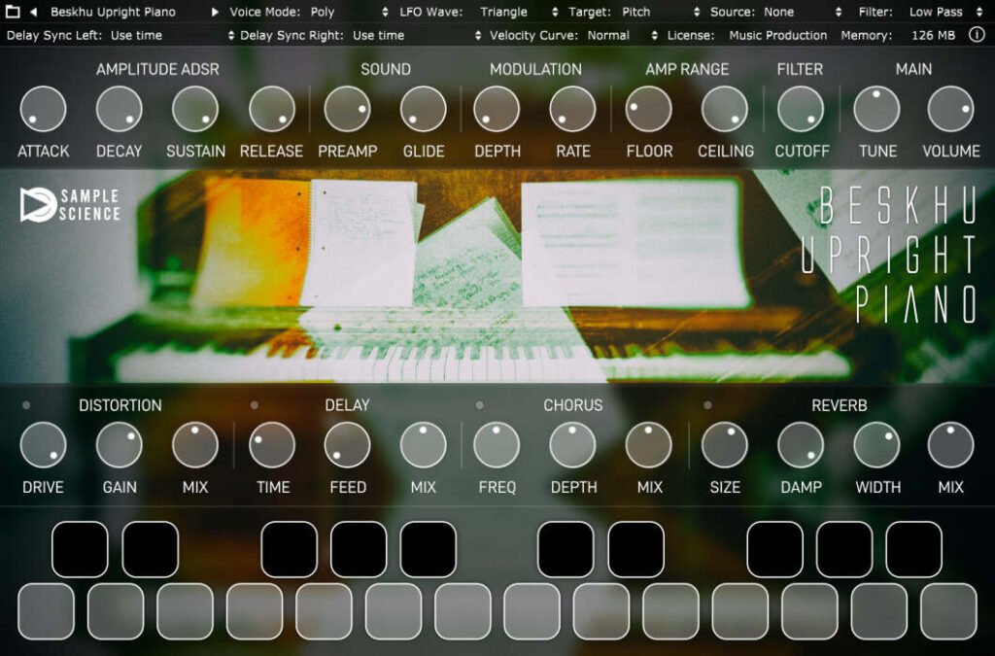Enable the Delay effect toggle
995x656 pixels.
tap(255, 405)
